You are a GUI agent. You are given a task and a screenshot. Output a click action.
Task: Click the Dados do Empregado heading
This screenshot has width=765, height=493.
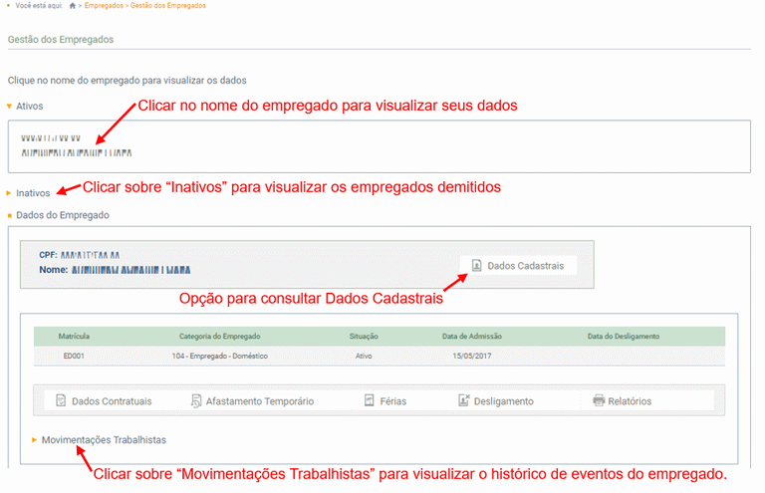click(63, 215)
